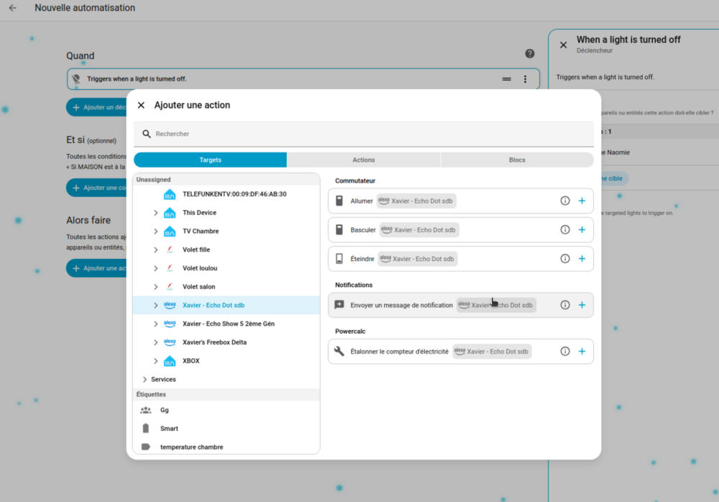Click the Éteindre switch-off icon
This screenshot has width=719, height=502.
point(339,259)
